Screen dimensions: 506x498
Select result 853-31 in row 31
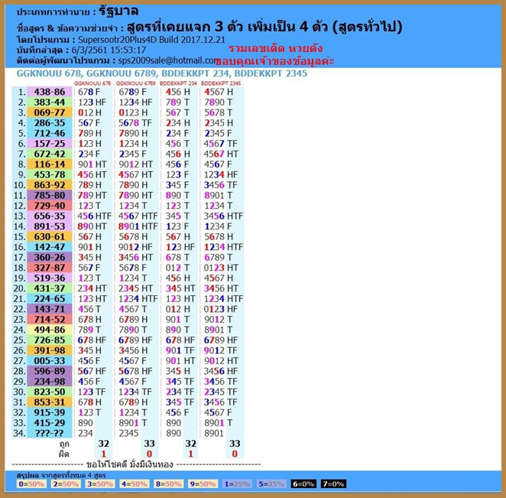(49, 402)
